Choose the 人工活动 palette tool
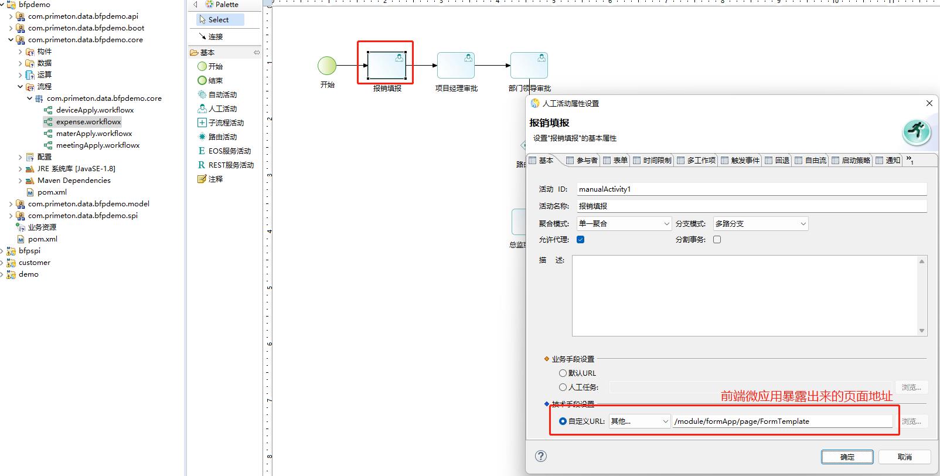This screenshot has width=940, height=476. click(202, 108)
